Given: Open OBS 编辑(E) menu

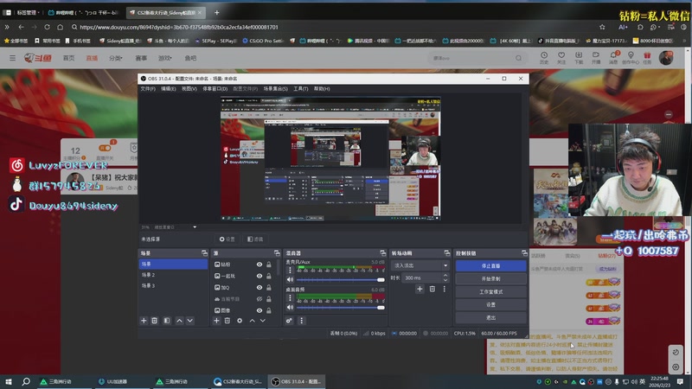Looking at the screenshot, I should click(168, 89).
